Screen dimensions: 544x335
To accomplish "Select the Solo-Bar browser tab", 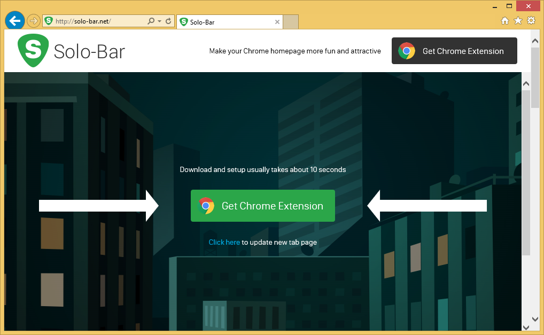I will 230,22.
